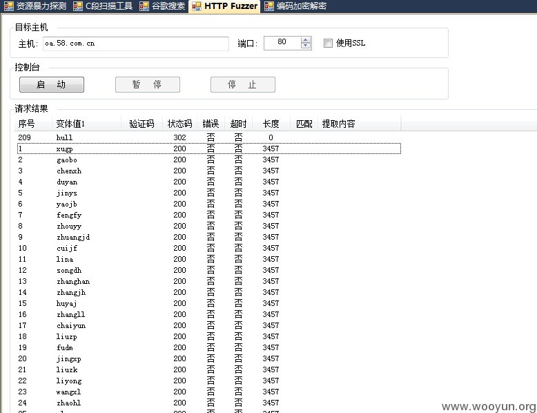Select the result row chenxh
The width and height of the screenshot is (537, 413).
point(209,171)
